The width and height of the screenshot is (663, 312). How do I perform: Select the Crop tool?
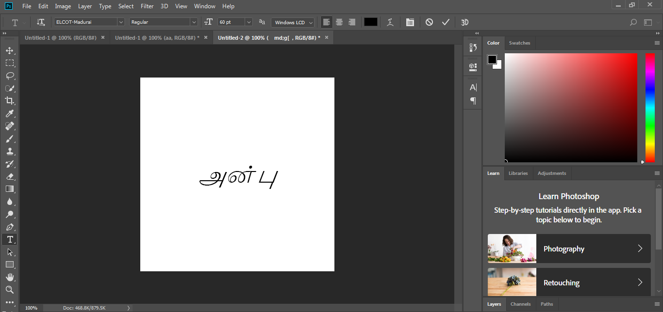pyautogui.click(x=10, y=101)
